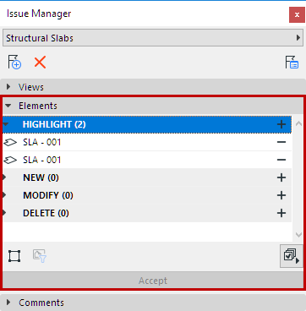Expand the DELETE (0) group arrow
Image resolution: width=306 pixels, height=311 pixels.
point(4,213)
